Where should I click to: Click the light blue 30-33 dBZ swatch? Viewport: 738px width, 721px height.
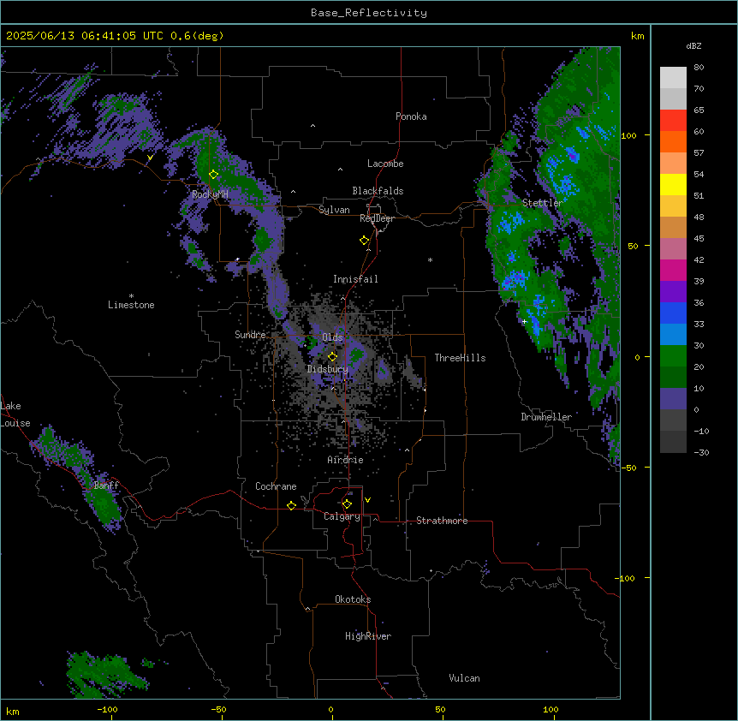(x=673, y=335)
